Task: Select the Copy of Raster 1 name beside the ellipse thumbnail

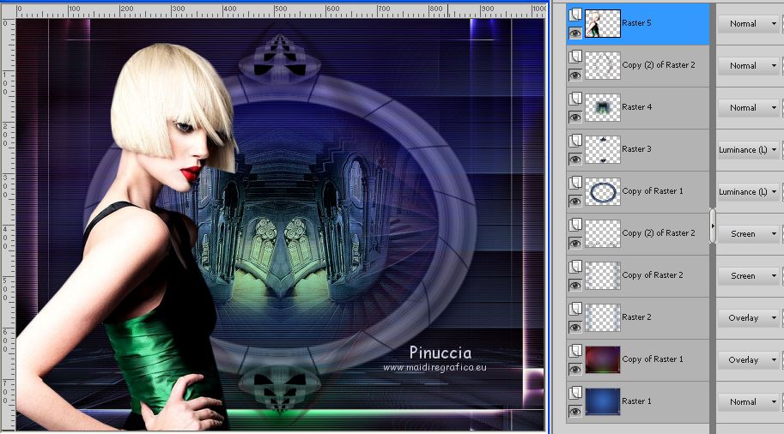Action: click(x=653, y=191)
